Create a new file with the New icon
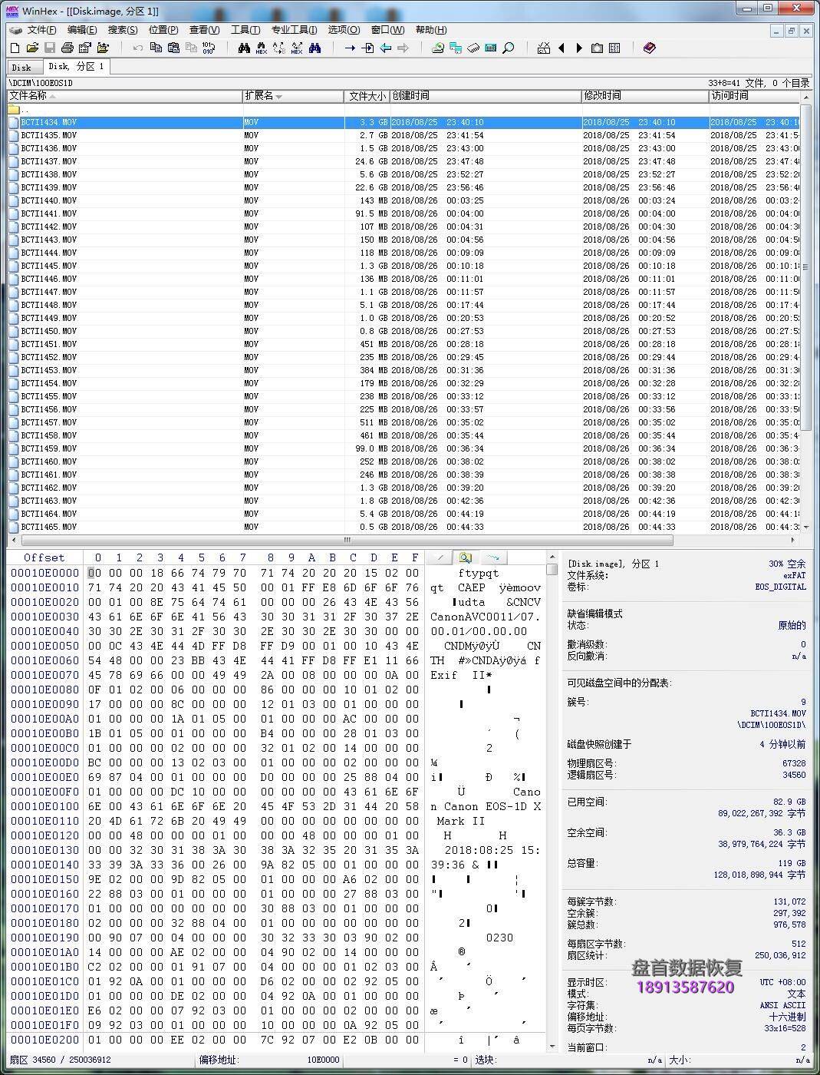820x1075 pixels. pos(15,48)
